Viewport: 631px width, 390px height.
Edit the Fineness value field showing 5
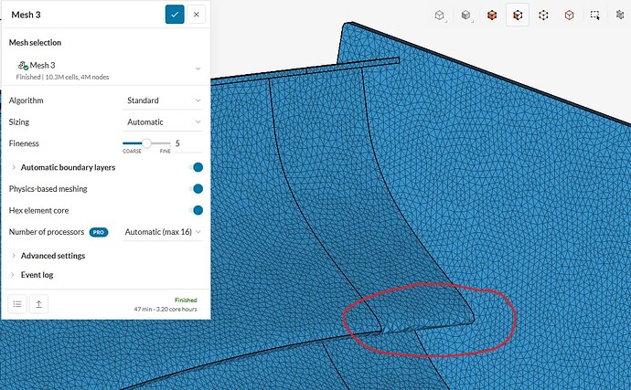click(187, 143)
